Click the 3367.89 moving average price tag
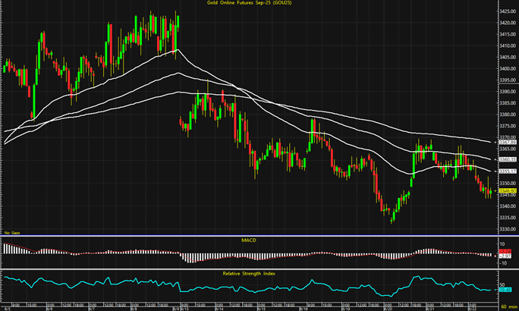Image resolution: width=519 pixels, height=311 pixels. [507, 142]
